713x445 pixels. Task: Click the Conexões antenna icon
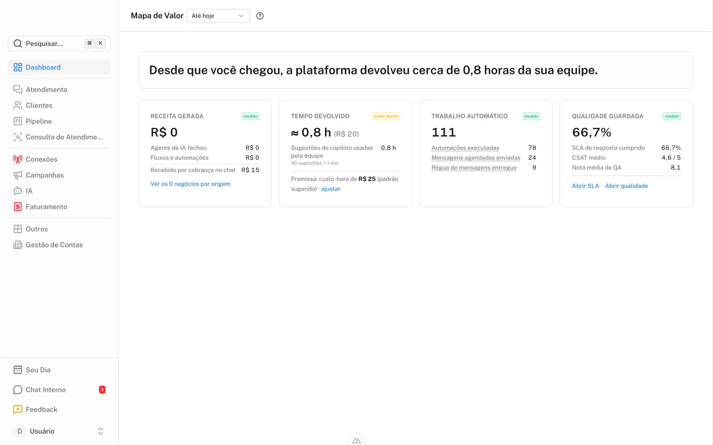tap(18, 159)
